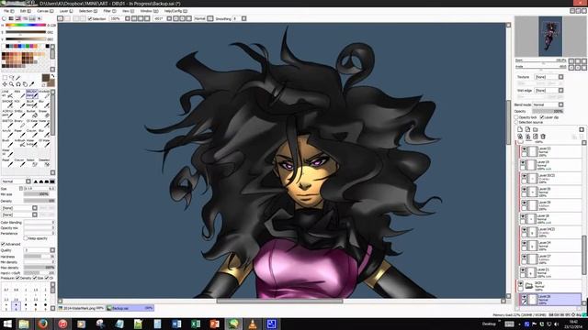Open toolbar Normal view mode dropdown
Screen dimensions: 588x330
point(210,18)
